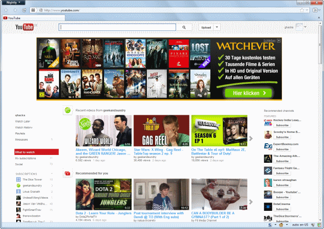Close the Watchever ad with X
Viewport: 324px width, 229px height.
click(279, 41)
